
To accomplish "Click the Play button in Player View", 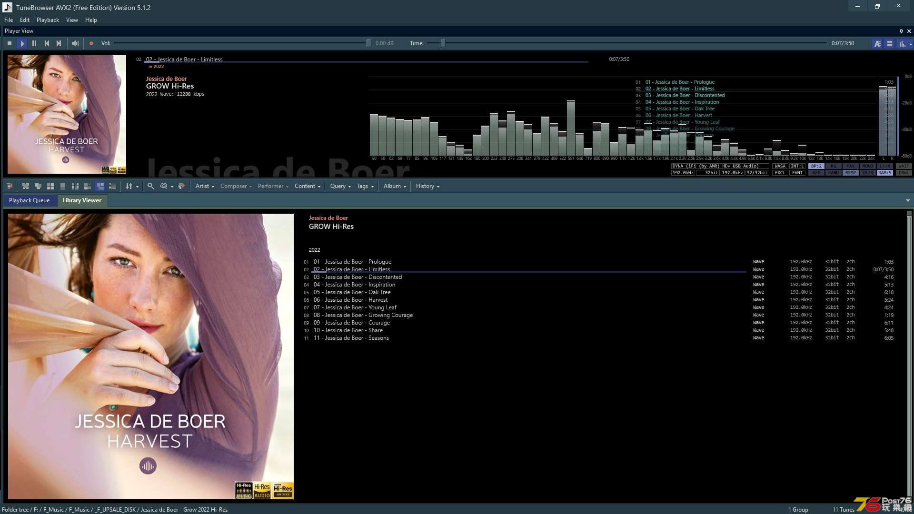I will coord(22,43).
